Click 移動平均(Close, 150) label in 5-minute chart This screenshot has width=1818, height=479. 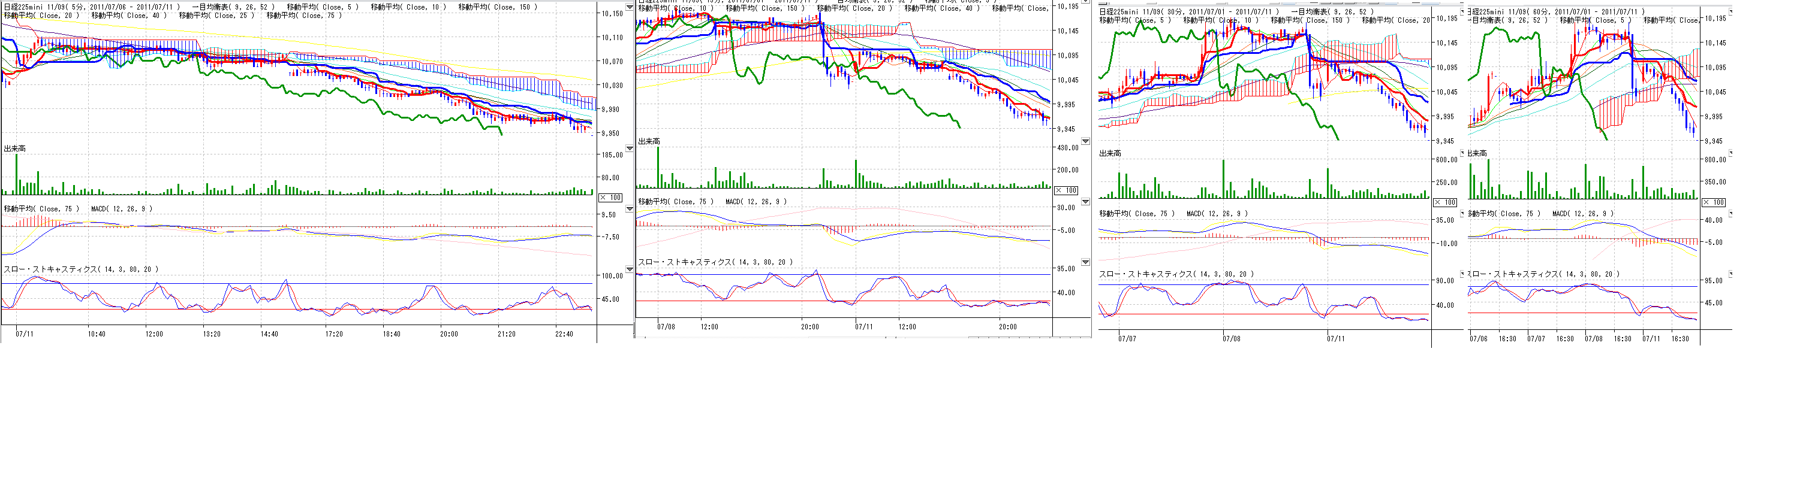click(x=498, y=7)
